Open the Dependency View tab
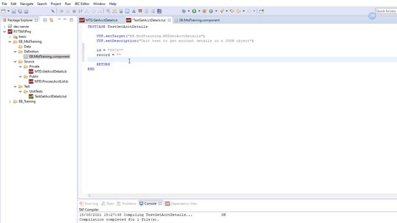This screenshot has height=223, width=397. [x=181, y=204]
